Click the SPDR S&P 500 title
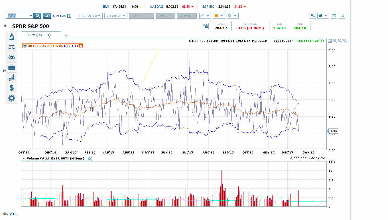This screenshot has height=220, width=388. (31, 26)
